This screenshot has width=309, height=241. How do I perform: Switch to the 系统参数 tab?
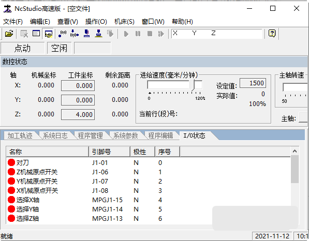pyautogui.click(x=125, y=135)
